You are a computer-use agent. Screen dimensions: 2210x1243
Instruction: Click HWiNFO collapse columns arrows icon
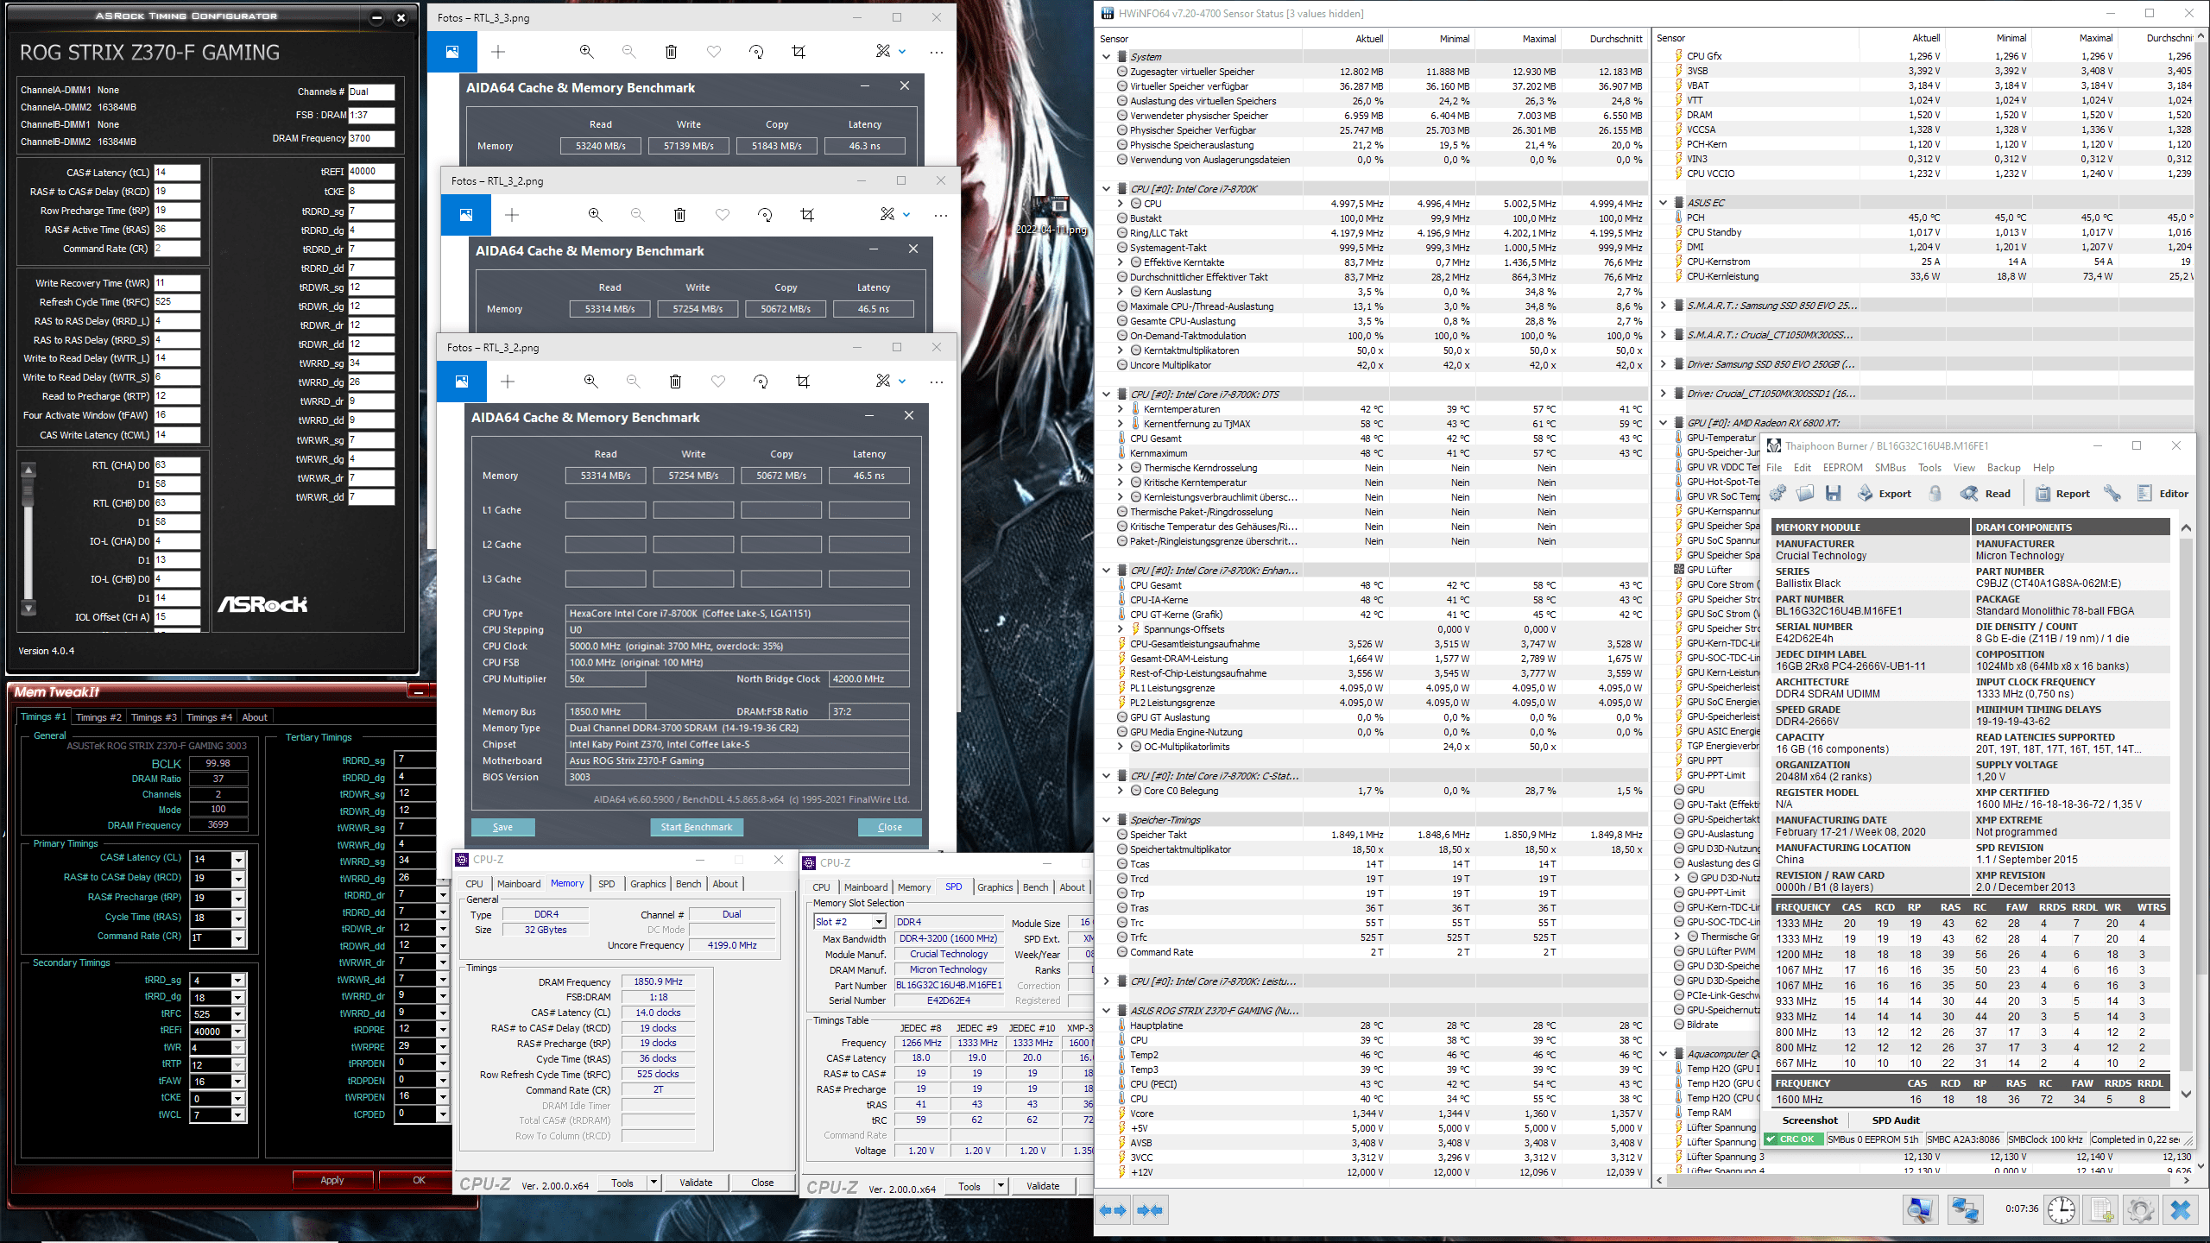[1150, 1210]
